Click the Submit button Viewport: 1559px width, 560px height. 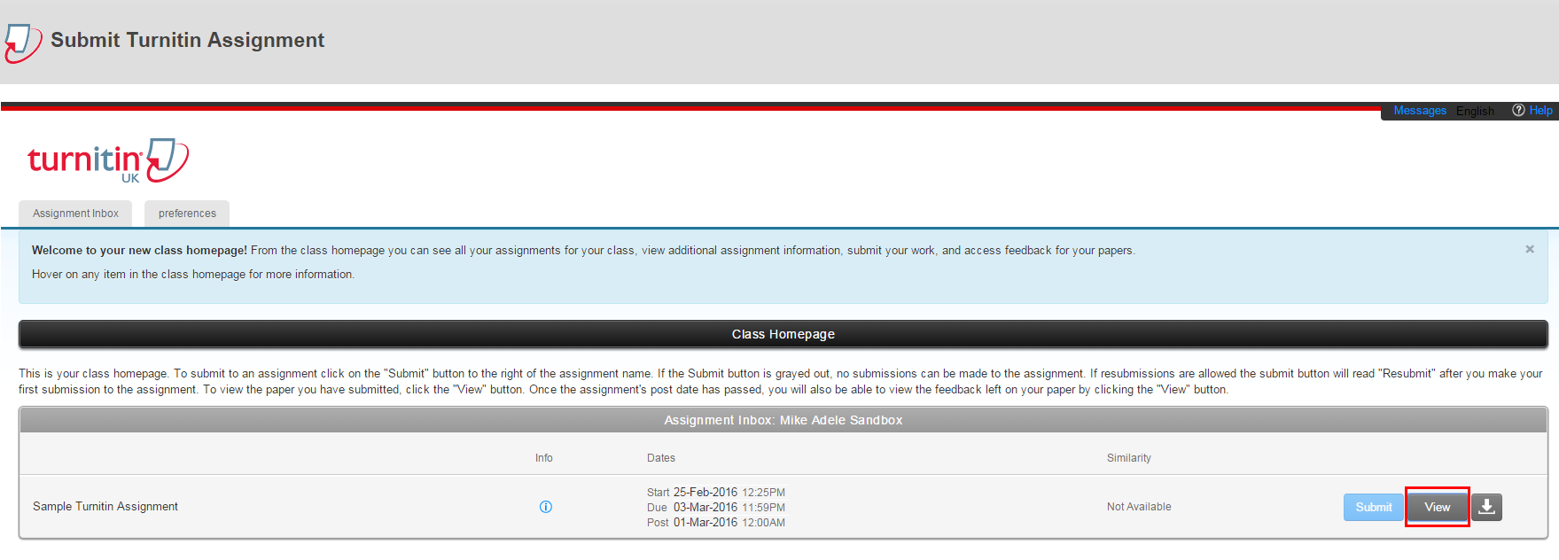click(1374, 507)
